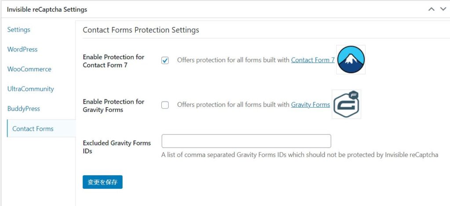Open the WooCommerce tab
This screenshot has width=450, height=206.
[29, 69]
